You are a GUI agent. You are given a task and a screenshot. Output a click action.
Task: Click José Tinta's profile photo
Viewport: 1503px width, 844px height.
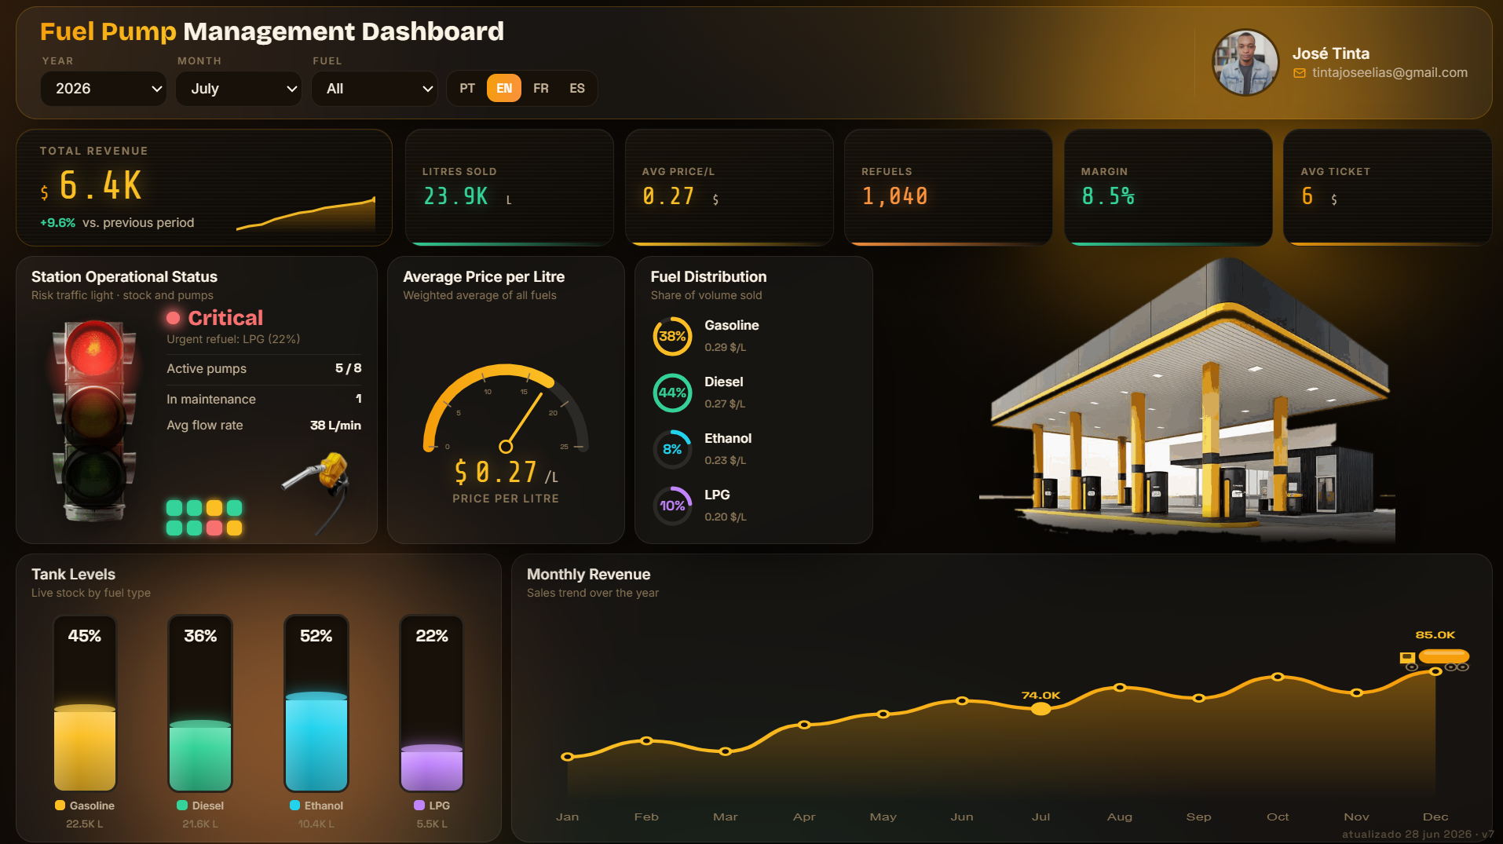pos(1245,63)
